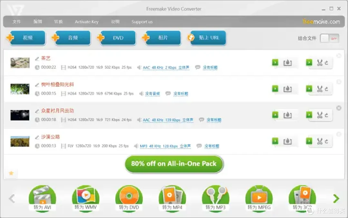The height and width of the screenshot is (218, 348).
Task: Open scissors editor for 茶艺 video
Action: [x=320, y=63]
